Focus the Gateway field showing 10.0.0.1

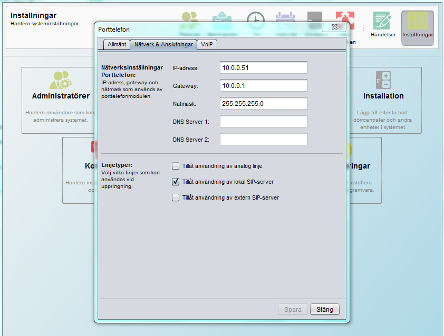[x=263, y=85]
